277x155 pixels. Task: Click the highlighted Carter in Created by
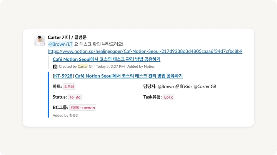[x=83, y=67]
